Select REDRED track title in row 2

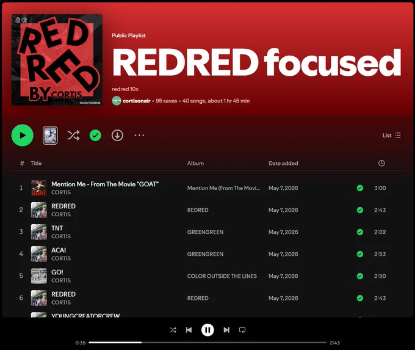point(63,206)
